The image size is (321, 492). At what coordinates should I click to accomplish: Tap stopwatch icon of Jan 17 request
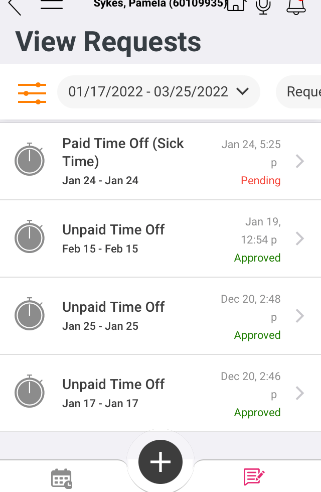[30, 393]
